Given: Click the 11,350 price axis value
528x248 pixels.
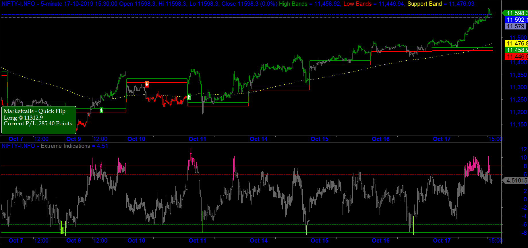Looking at the screenshot, I should pos(518,75).
